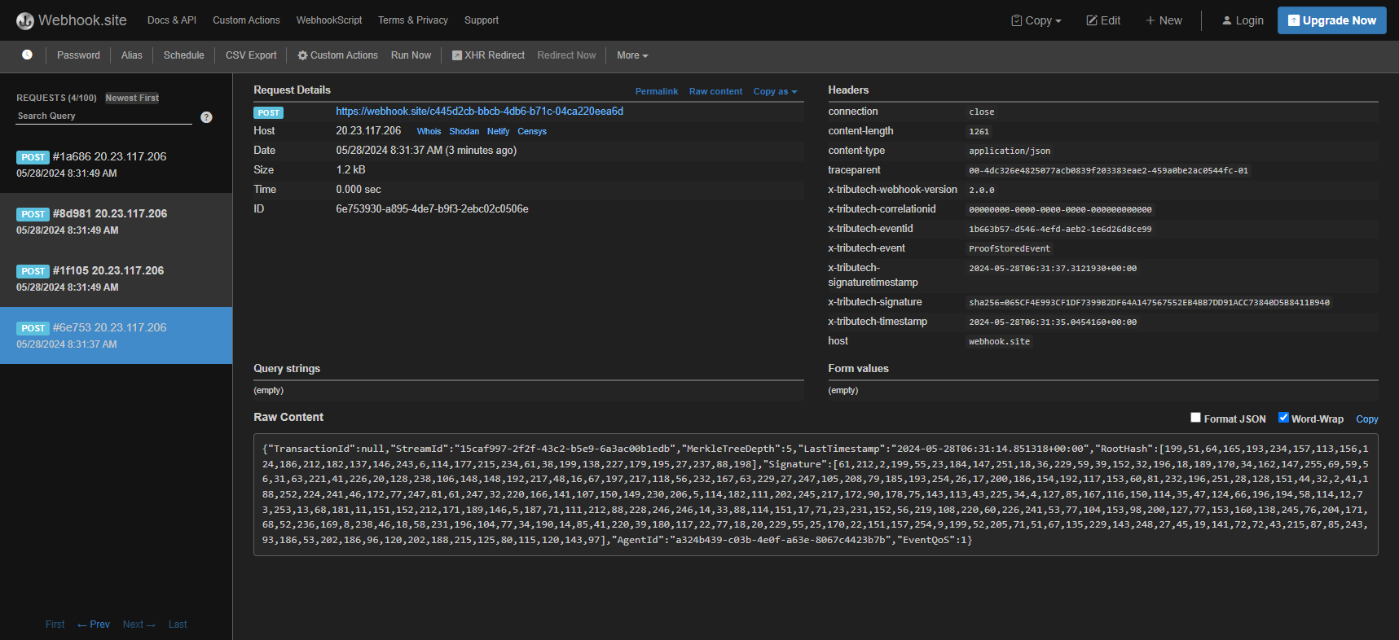Click the Login button
1399x640 pixels.
click(x=1243, y=20)
